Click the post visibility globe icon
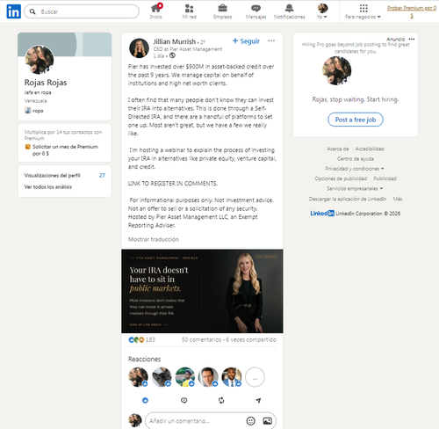Viewport: 439px width, 429px height. tap(172, 55)
